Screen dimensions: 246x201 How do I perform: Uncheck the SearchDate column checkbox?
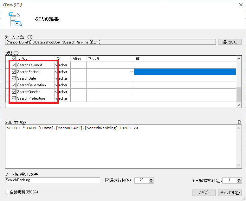click(x=14, y=78)
